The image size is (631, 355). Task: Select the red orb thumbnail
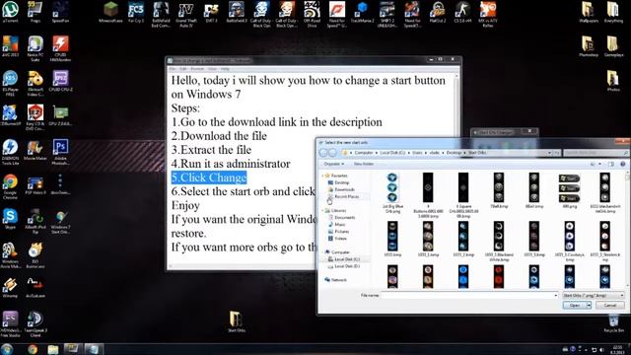click(499, 276)
